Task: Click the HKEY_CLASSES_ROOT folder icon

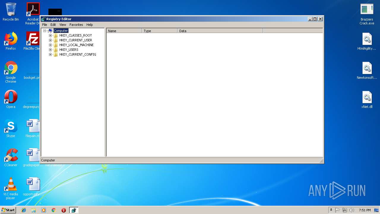Action: point(56,35)
